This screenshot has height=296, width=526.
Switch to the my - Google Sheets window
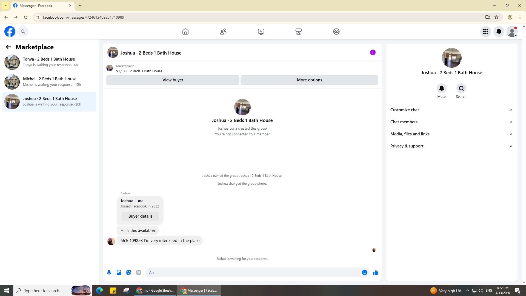[156, 291]
